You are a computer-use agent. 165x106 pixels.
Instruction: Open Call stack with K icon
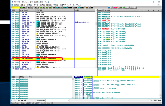73,8
